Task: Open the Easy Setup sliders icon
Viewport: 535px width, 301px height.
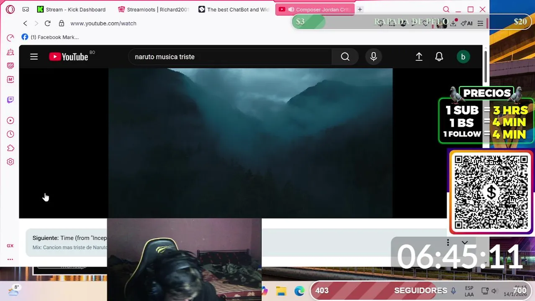Action: (x=480, y=23)
